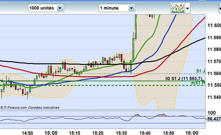The image size is (221, 135).
Task: Click the 15:50 time axis label
Action: click(x=169, y=133)
